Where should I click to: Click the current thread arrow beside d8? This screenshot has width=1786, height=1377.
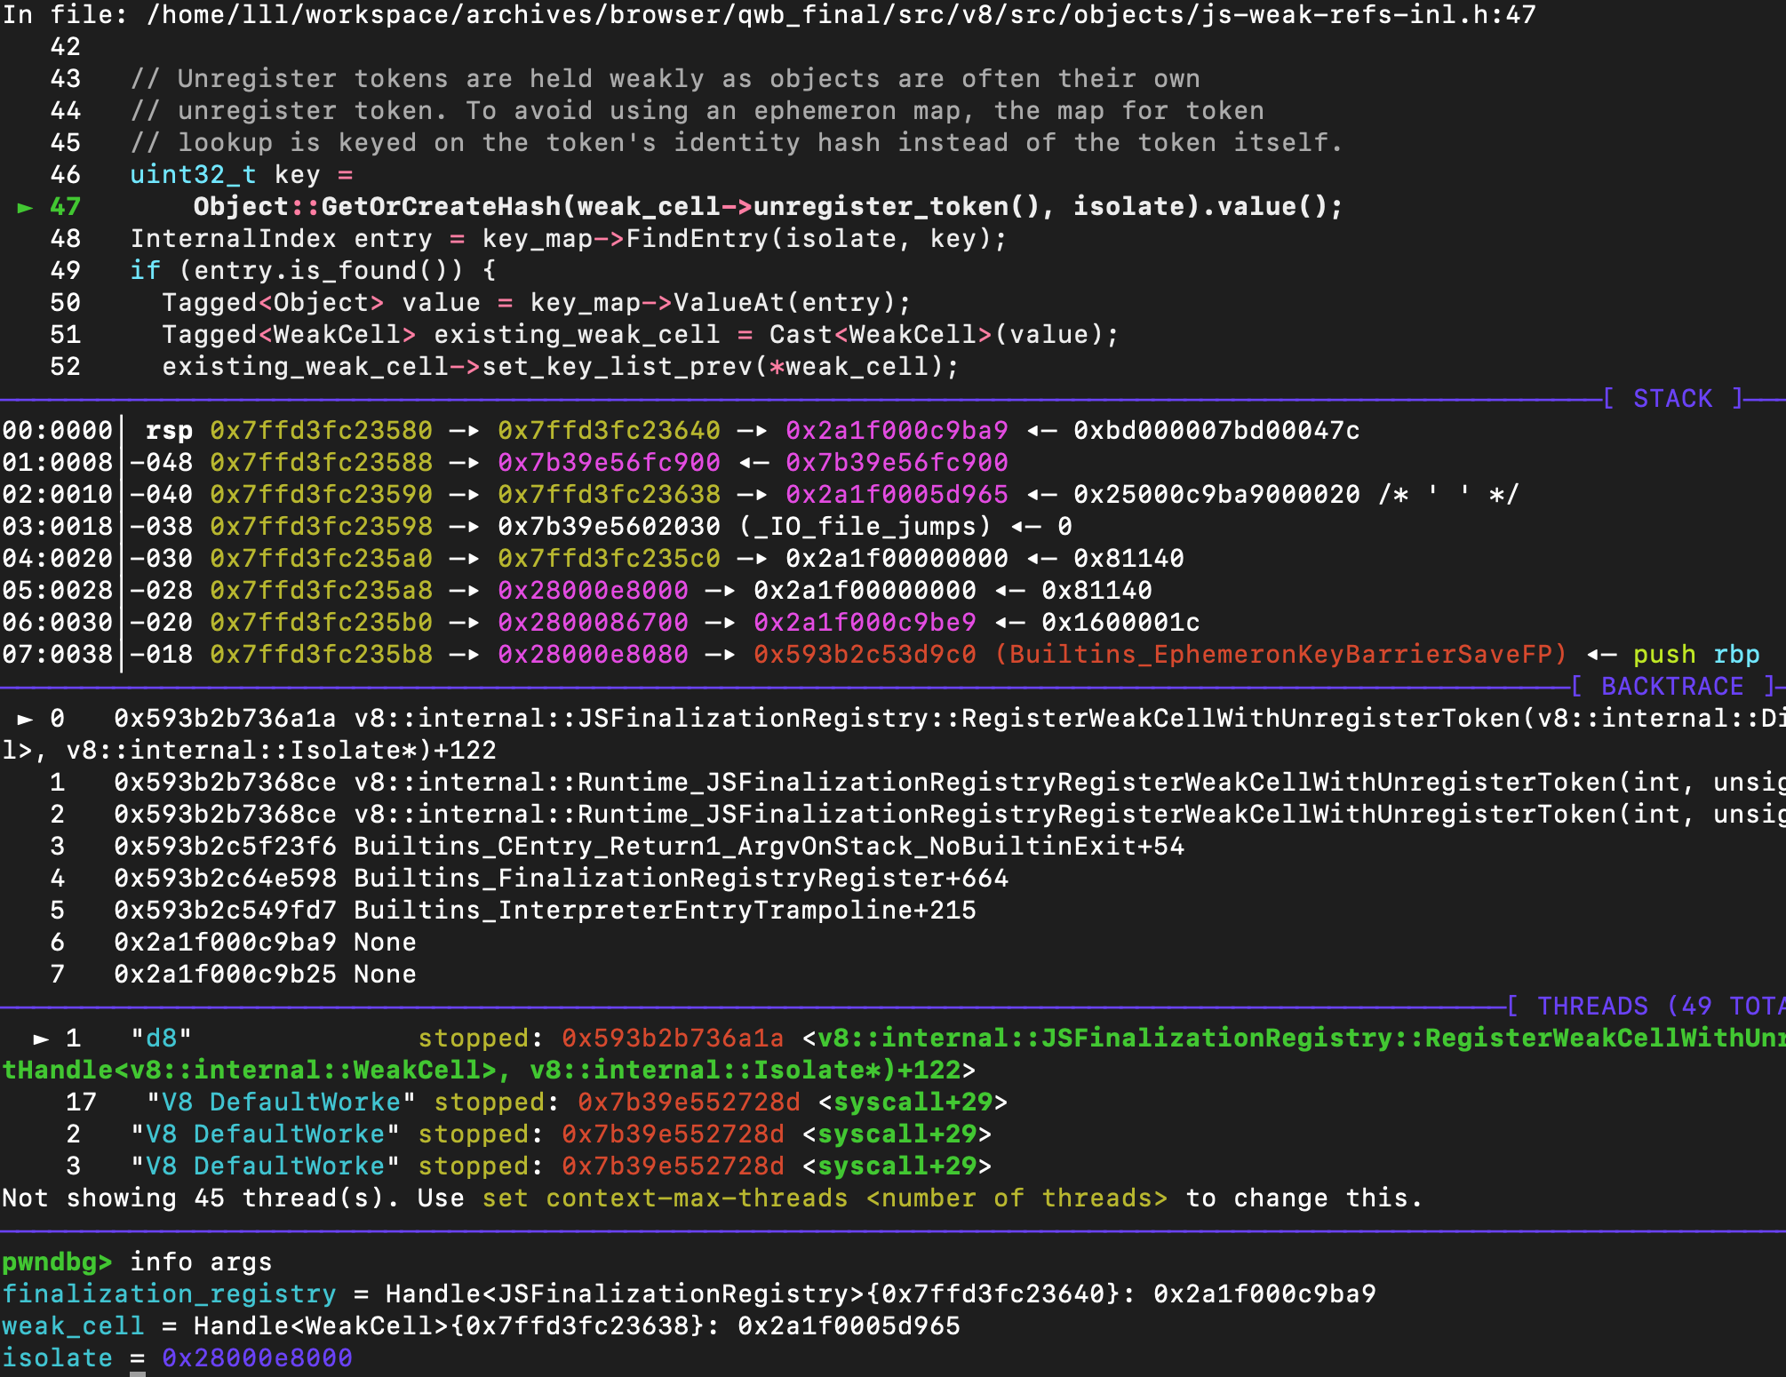click(x=41, y=1039)
